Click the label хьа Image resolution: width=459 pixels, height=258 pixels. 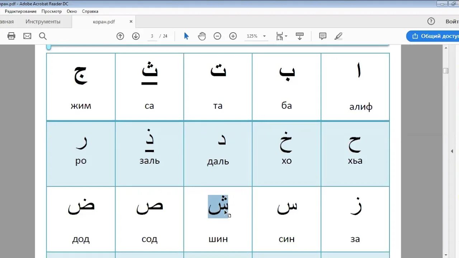tap(355, 161)
